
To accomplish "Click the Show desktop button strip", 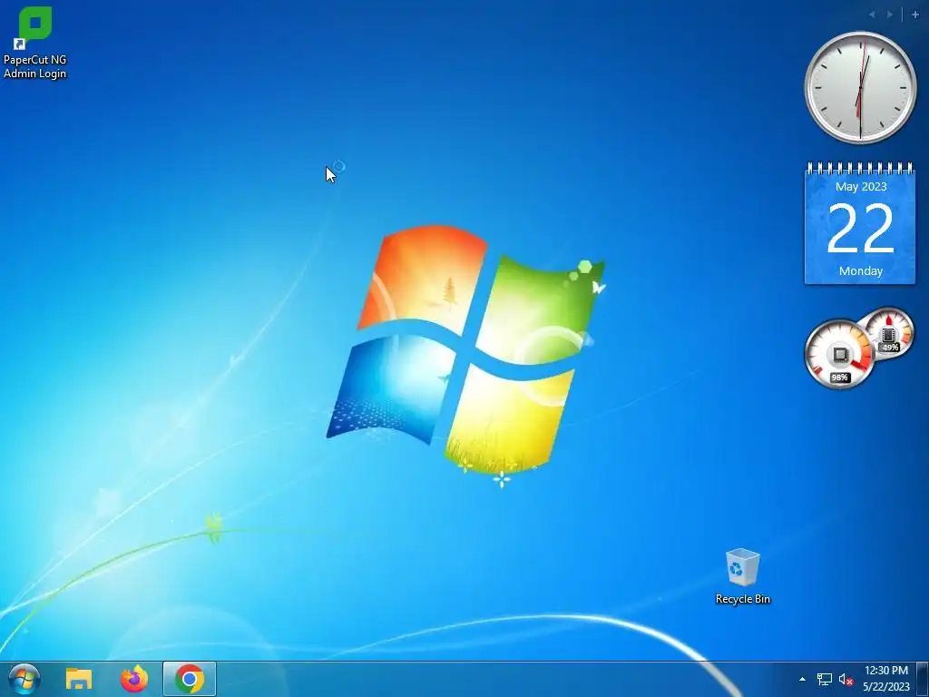I will [x=923, y=679].
